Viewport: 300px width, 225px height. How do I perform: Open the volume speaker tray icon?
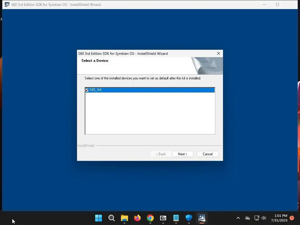click(x=264, y=218)
